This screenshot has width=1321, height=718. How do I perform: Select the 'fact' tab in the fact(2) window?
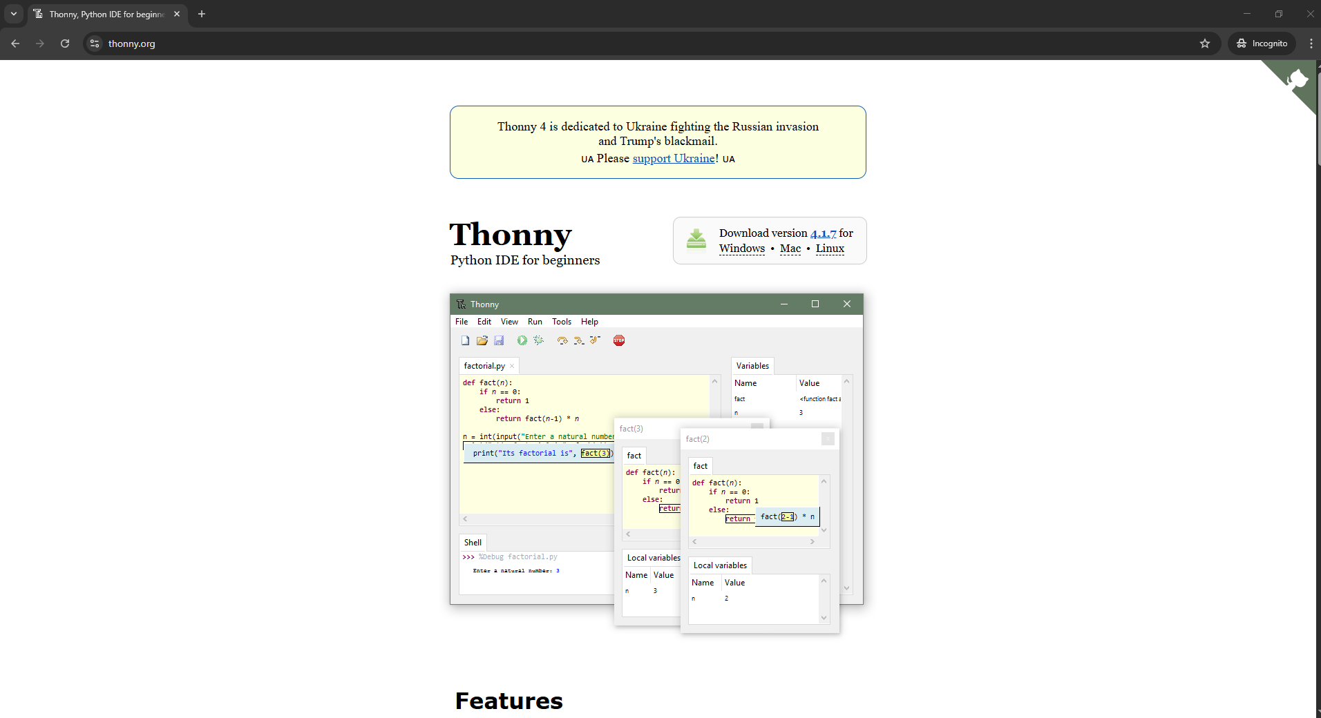[700, 466]
